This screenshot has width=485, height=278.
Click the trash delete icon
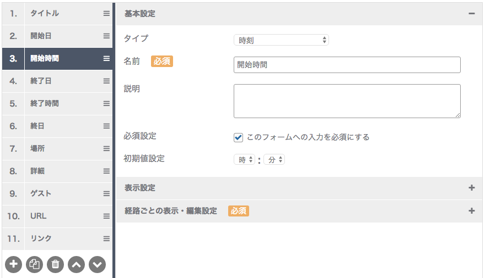tap(55, 264)
